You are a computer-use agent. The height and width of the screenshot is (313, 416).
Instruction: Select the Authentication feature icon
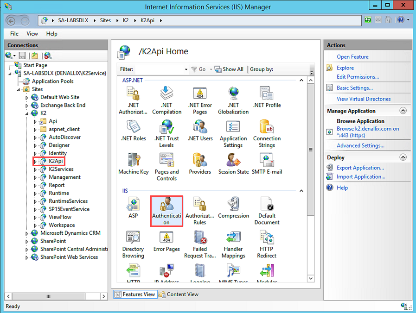[x=166, y=211]
